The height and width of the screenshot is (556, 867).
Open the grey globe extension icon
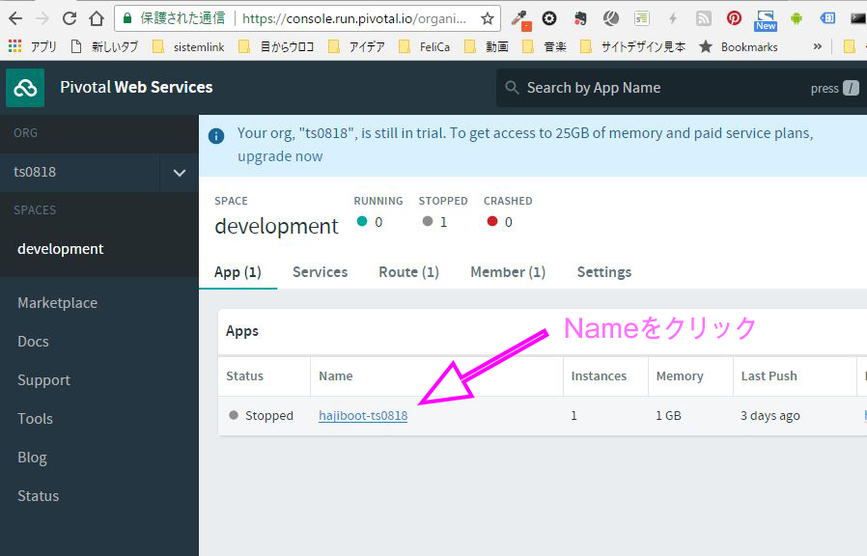[x=611, y=18]
